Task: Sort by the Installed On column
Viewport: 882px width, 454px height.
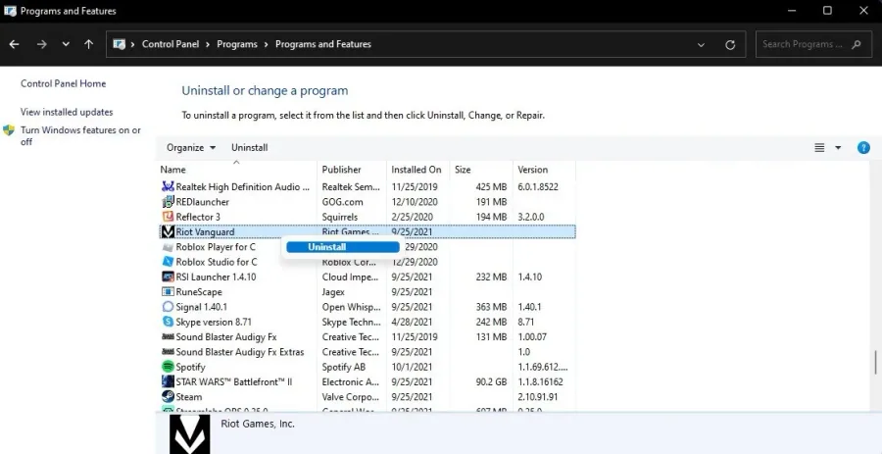Action: (x=417, y=170)
